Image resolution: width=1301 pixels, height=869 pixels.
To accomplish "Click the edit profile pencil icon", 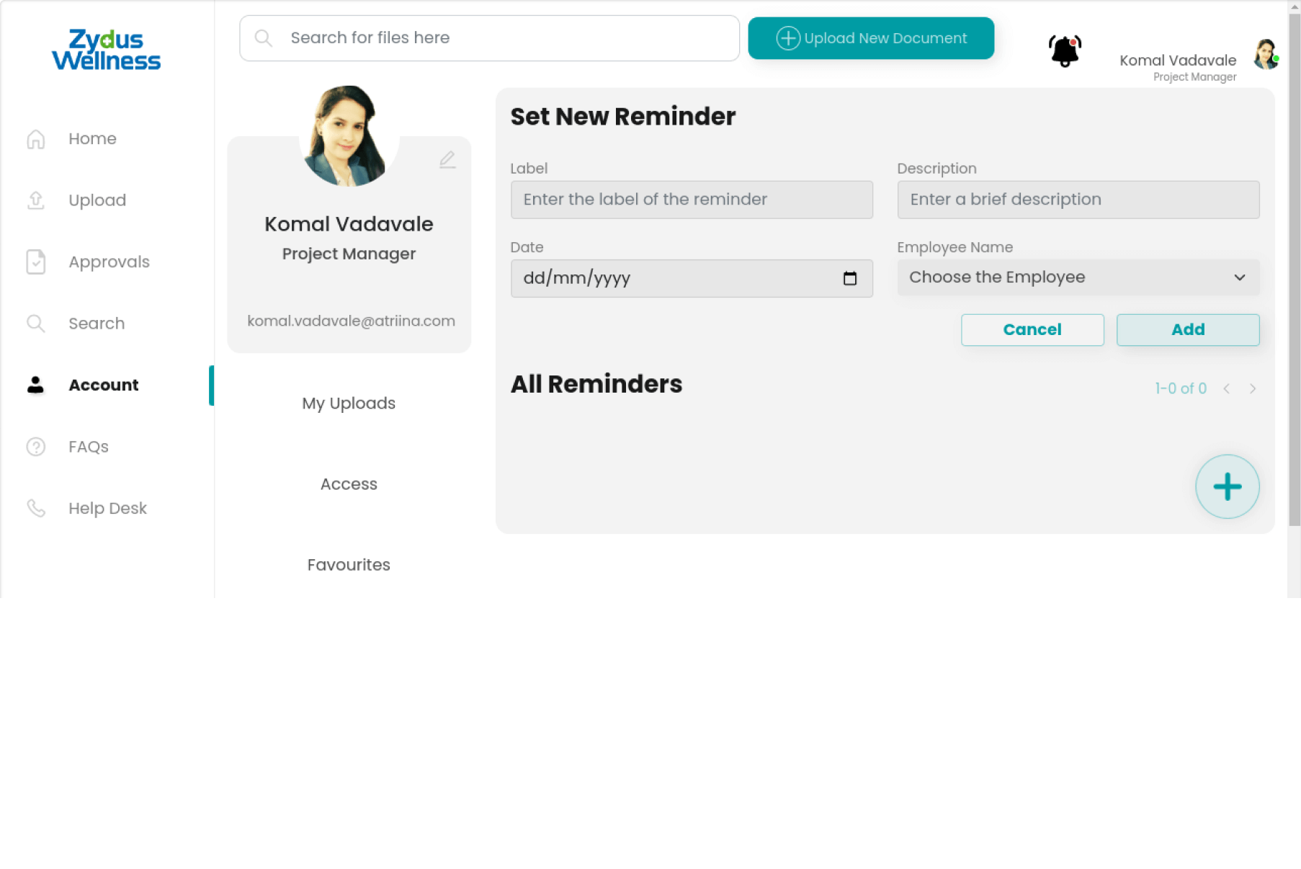I will pyautogui.click(x=447, y=159).
